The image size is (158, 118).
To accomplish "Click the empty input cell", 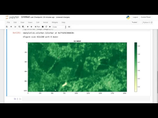I will pyautogui.click(x=86, y=99).
